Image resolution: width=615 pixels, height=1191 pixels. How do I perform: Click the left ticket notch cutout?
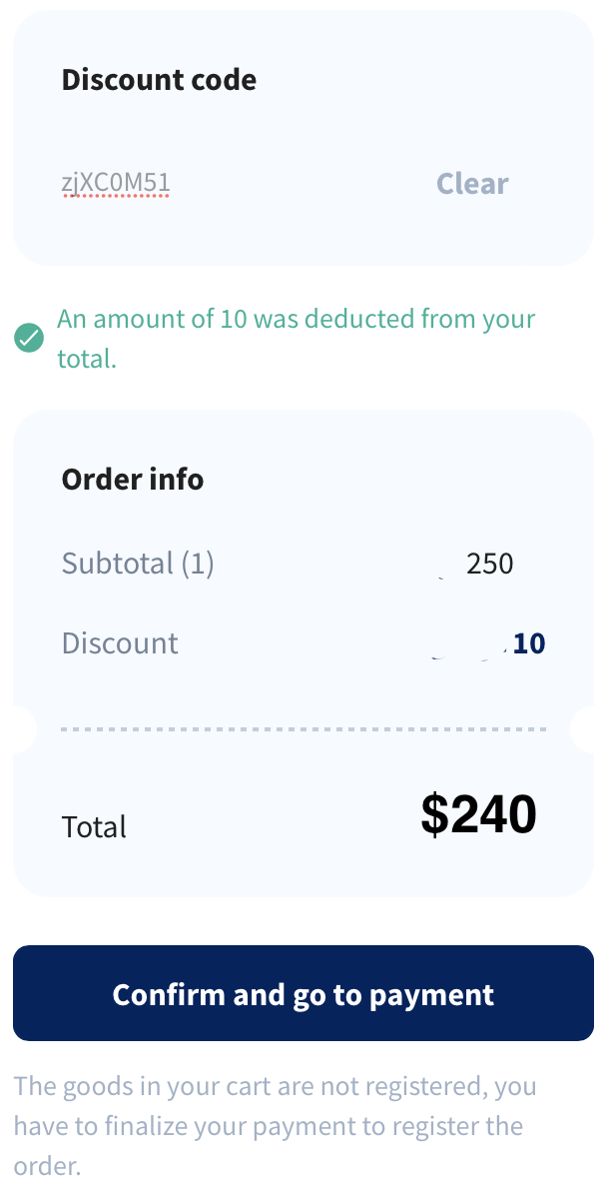22,729
